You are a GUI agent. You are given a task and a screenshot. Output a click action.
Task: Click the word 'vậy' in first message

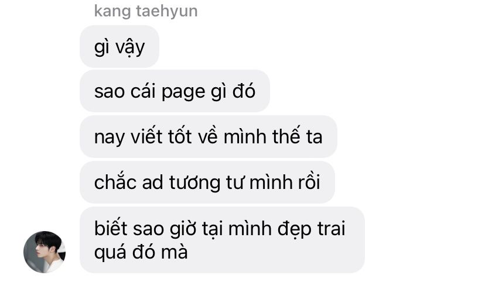130,48
